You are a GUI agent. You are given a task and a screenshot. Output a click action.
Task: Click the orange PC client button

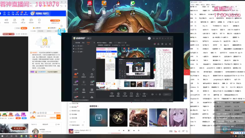tap(55, 21)
